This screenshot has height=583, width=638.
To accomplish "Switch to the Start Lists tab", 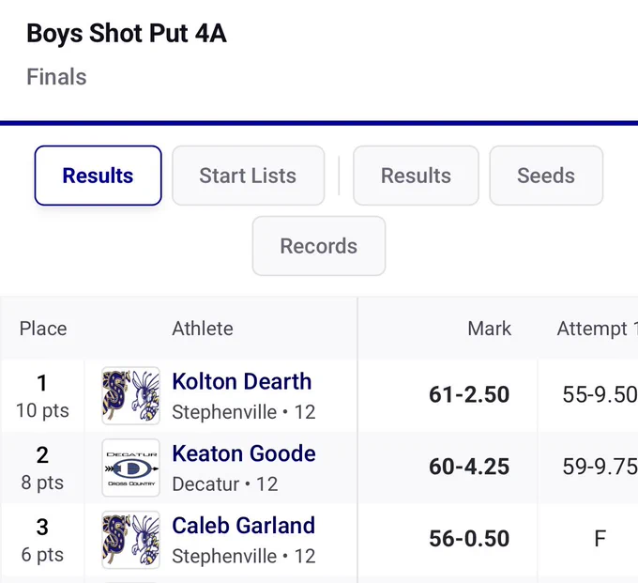I will click(249, 176).
